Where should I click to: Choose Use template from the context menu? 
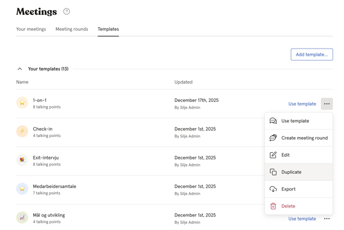[x=299, y=121]
